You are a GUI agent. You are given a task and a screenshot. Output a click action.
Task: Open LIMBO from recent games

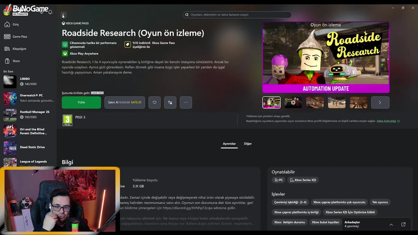28,82
